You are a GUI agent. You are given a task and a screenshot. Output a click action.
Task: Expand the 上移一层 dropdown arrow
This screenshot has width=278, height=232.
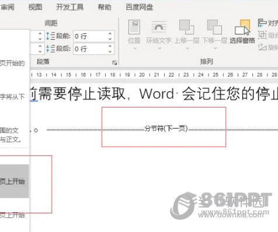[x=187, y=48]
